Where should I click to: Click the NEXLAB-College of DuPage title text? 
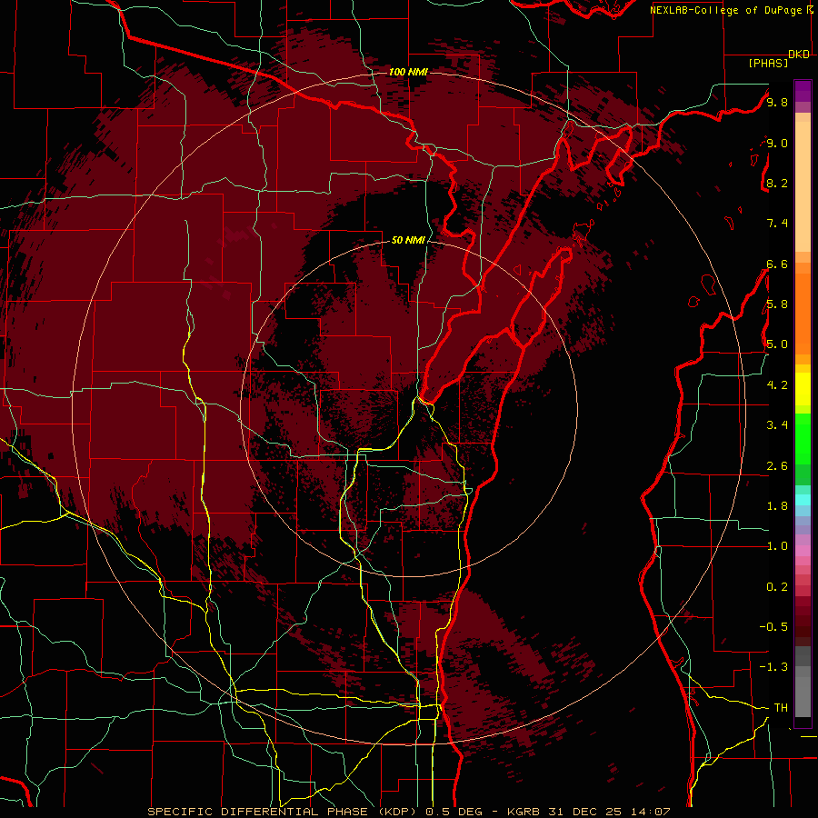point(727,10)
